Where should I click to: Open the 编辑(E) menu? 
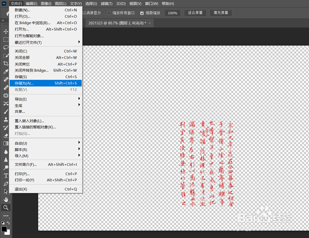pyautogui.click(x=31, y=4)
